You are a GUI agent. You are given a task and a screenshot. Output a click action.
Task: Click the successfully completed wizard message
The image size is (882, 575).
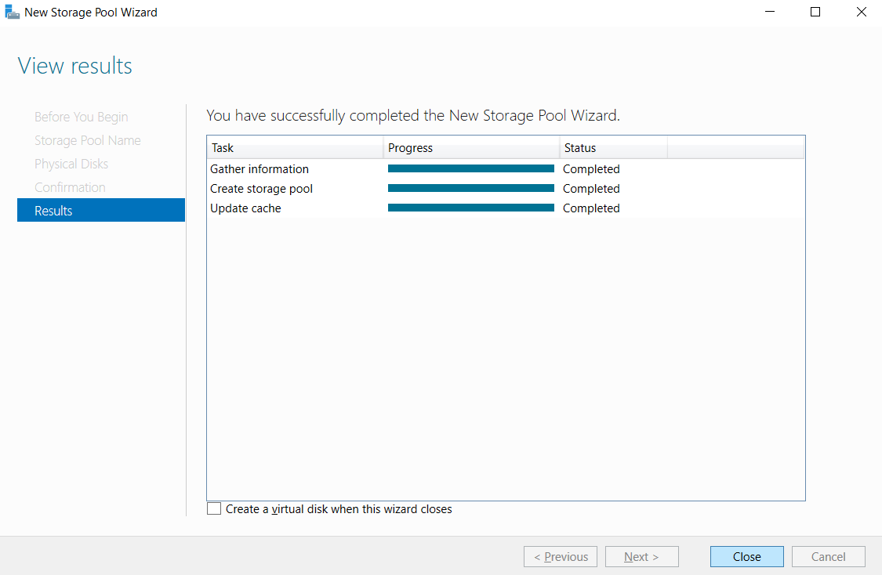pos(413,115)
